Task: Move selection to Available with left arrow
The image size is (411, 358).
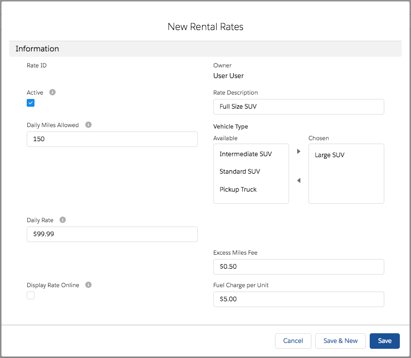Action: [299, 180]
